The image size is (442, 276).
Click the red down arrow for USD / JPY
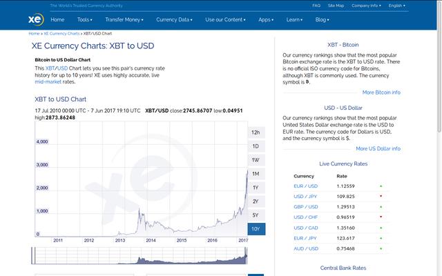(381, 196)
